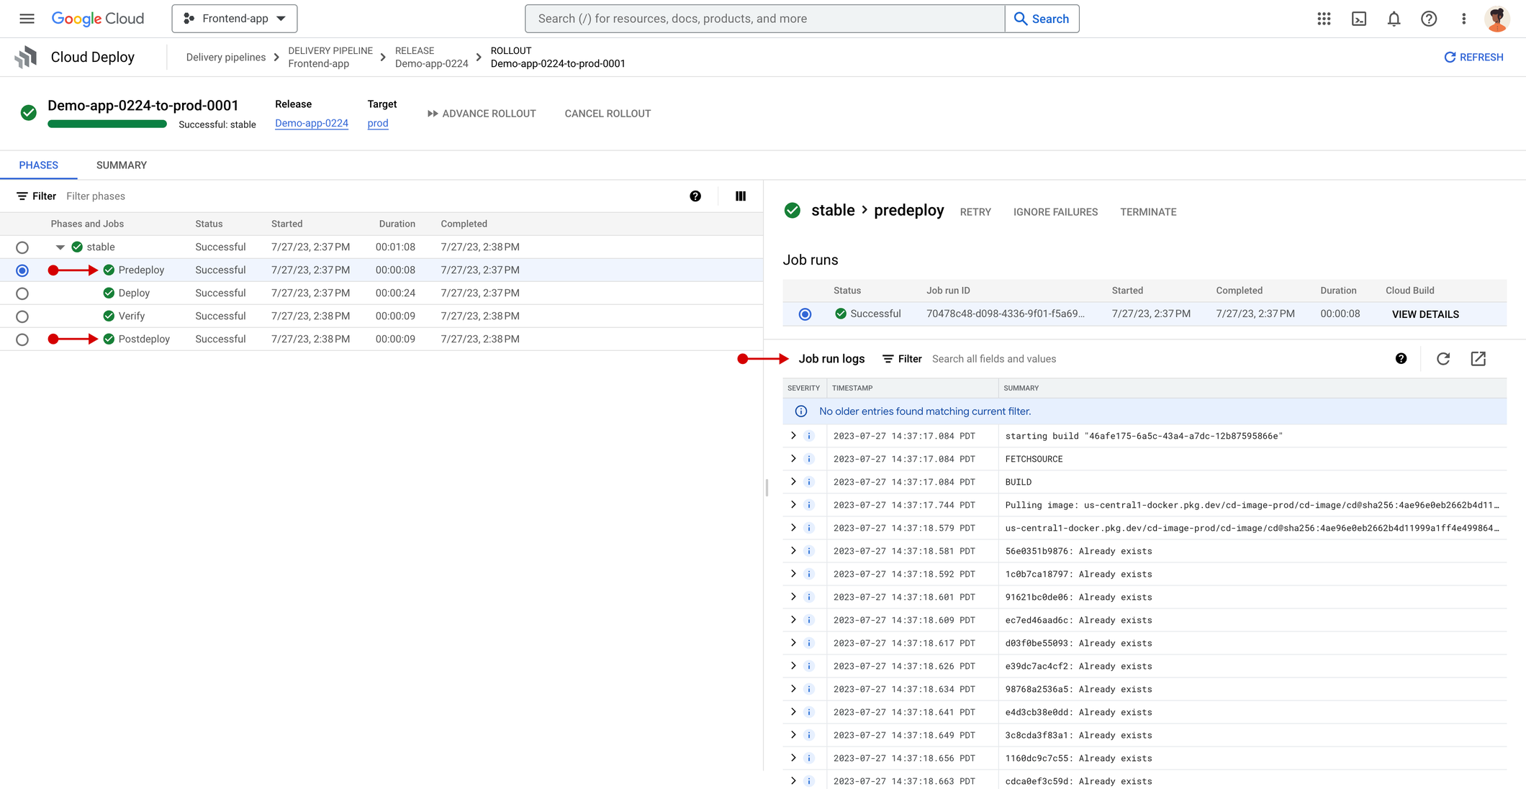The width and height of the screenshot is (1526, 789).
Task: Click the green check icon beside stable > predeploy
Action: 793,210
